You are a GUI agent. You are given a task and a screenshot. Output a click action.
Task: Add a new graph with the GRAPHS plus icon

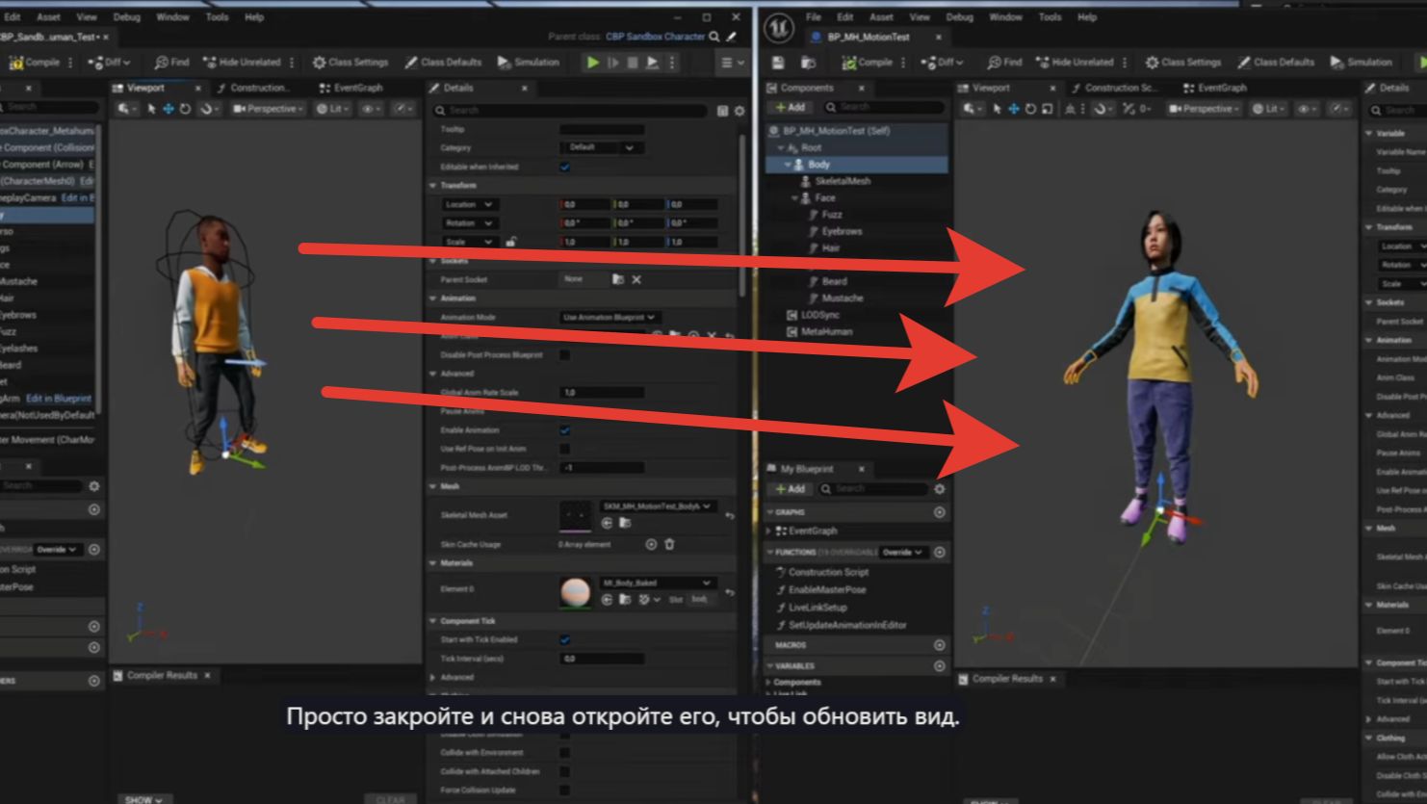[x=940, y=512]
